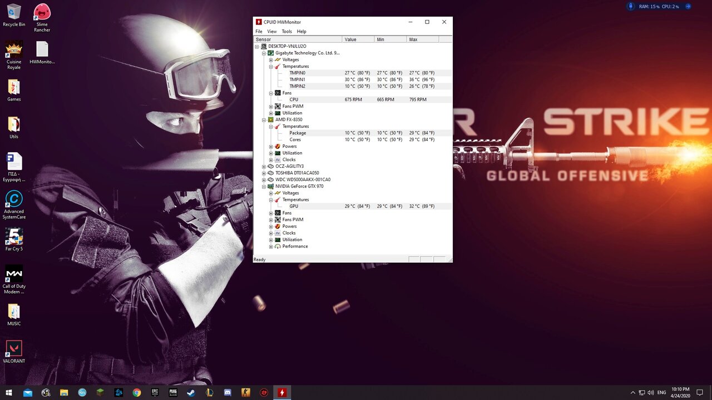
Task: Open Counter-Strike from the taskbar
Action: 245,393
